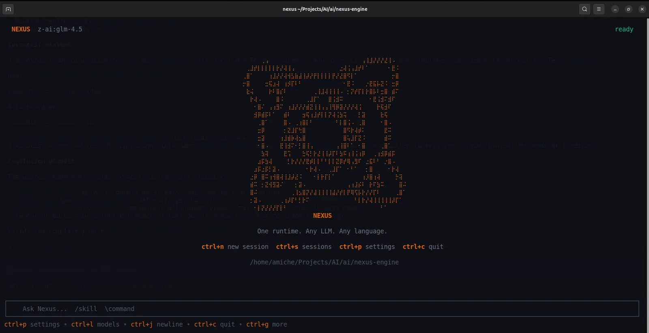Close the nexus terminal window
The height and width of the screenshot is (333, 649).
pos(642,9)
